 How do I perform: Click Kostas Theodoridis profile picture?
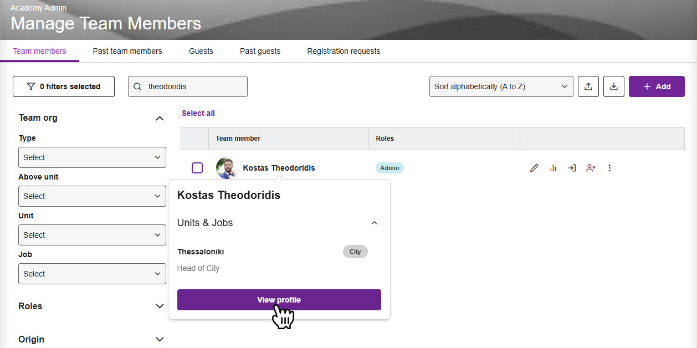[226, 168]
